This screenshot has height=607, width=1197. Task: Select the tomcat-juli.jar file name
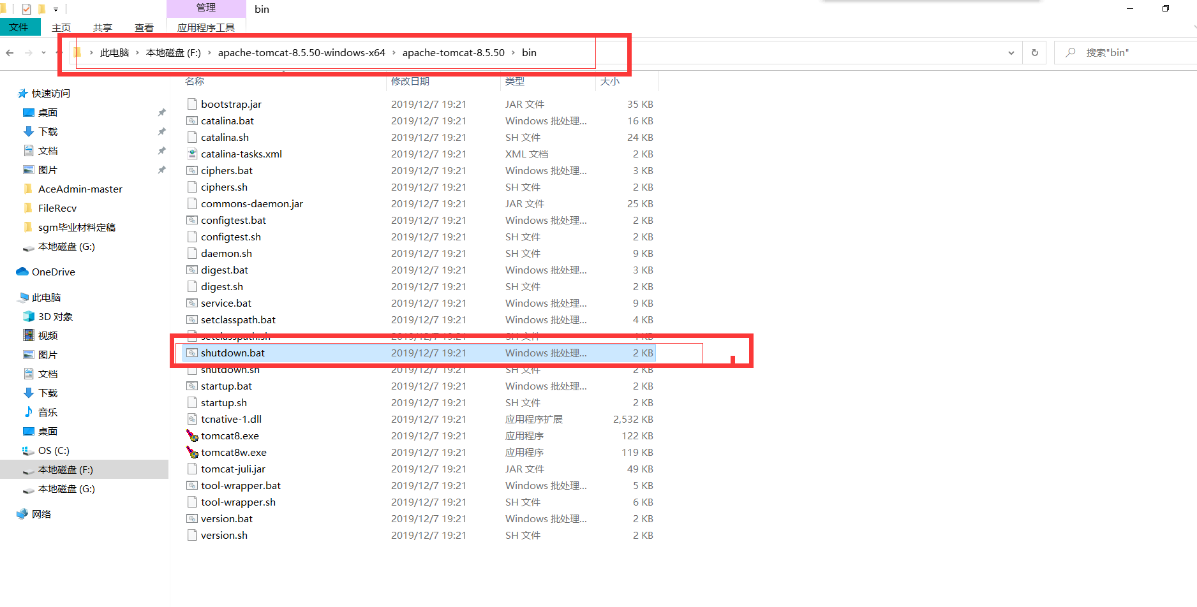coord(233,469)
